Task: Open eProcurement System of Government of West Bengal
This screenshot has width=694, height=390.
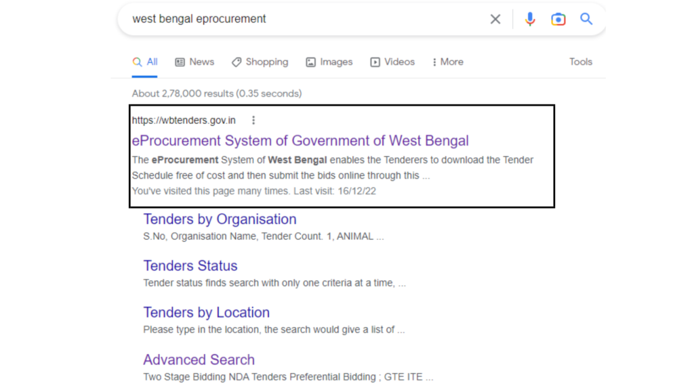Action: click(300, 141)
